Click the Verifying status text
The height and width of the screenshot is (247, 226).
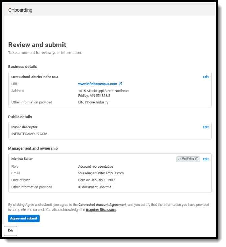(x=188, y=159)
